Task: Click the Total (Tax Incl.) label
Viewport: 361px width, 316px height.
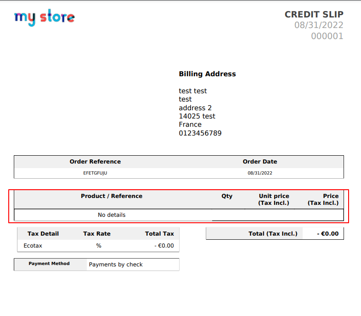Action: tap(273, 234)
